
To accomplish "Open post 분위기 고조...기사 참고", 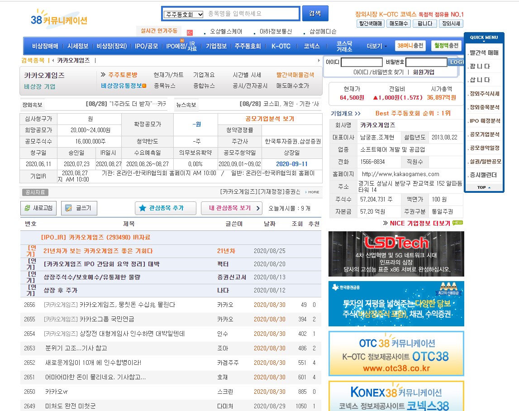I will pyautogui.click(x=76, y=348).
